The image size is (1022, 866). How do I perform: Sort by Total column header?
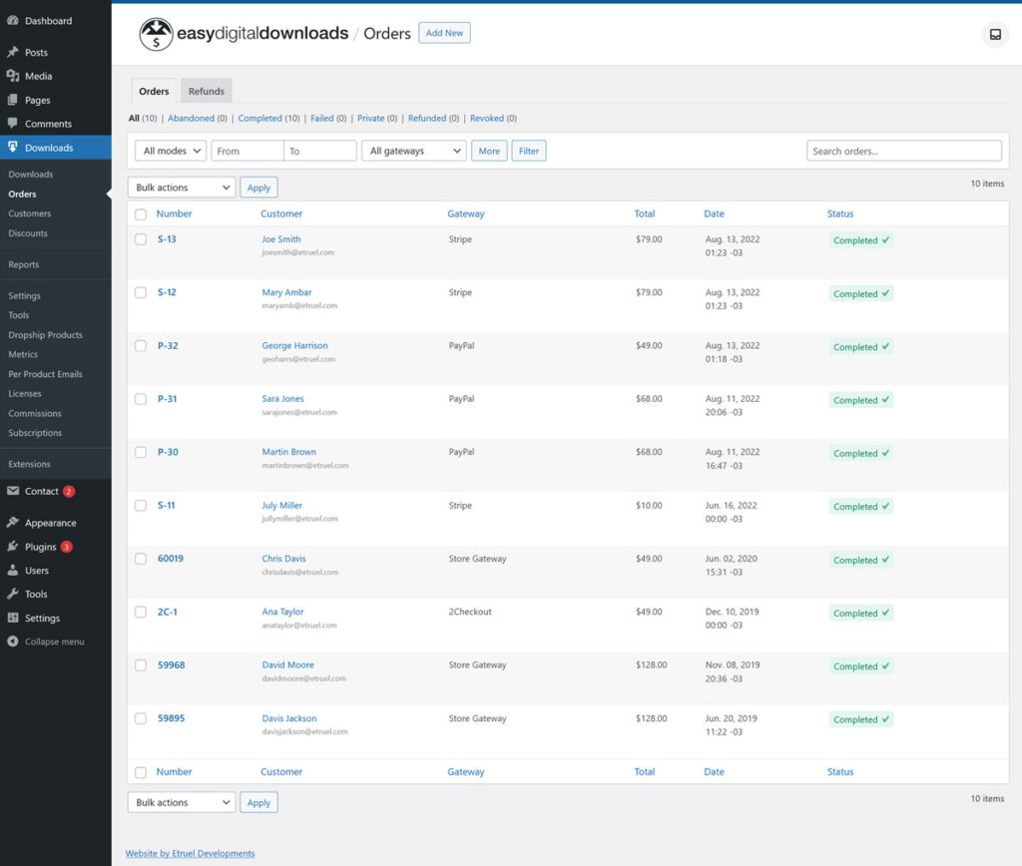[645, 214]
